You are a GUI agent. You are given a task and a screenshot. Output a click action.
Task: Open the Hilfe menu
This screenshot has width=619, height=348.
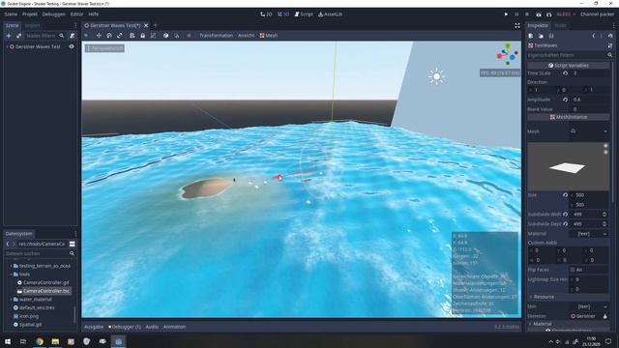click(x=94, y=14)
